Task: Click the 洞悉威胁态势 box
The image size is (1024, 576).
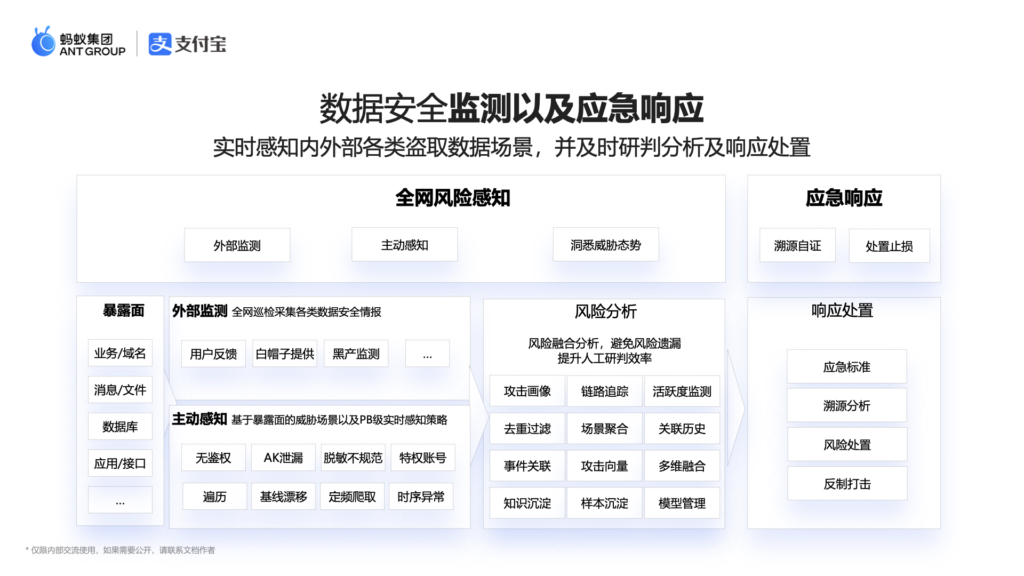Action: 606,245
